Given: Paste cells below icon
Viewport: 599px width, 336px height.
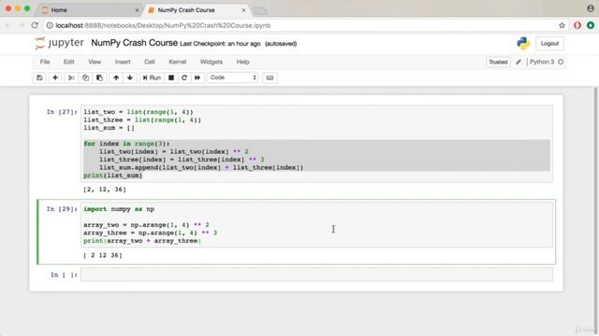Looking at the screenshot, I should (99, 77).
